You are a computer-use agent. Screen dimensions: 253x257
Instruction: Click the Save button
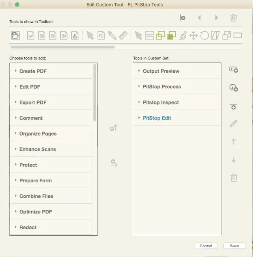(x=234, y=246)
